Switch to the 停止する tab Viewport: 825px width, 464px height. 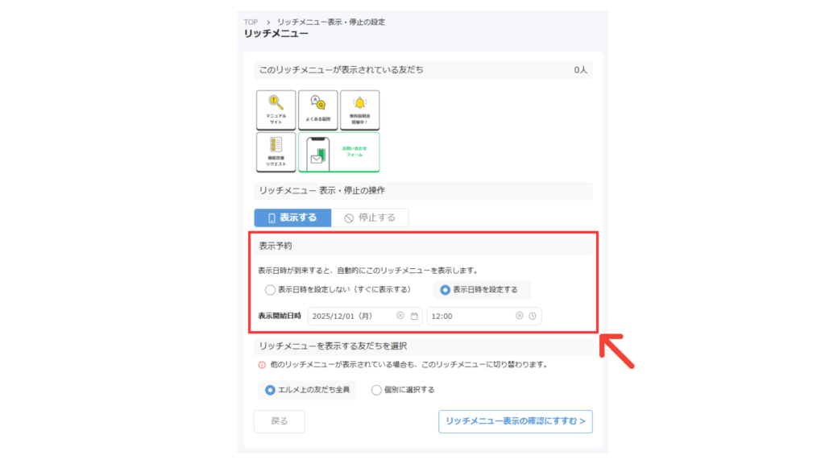[371, 217]
